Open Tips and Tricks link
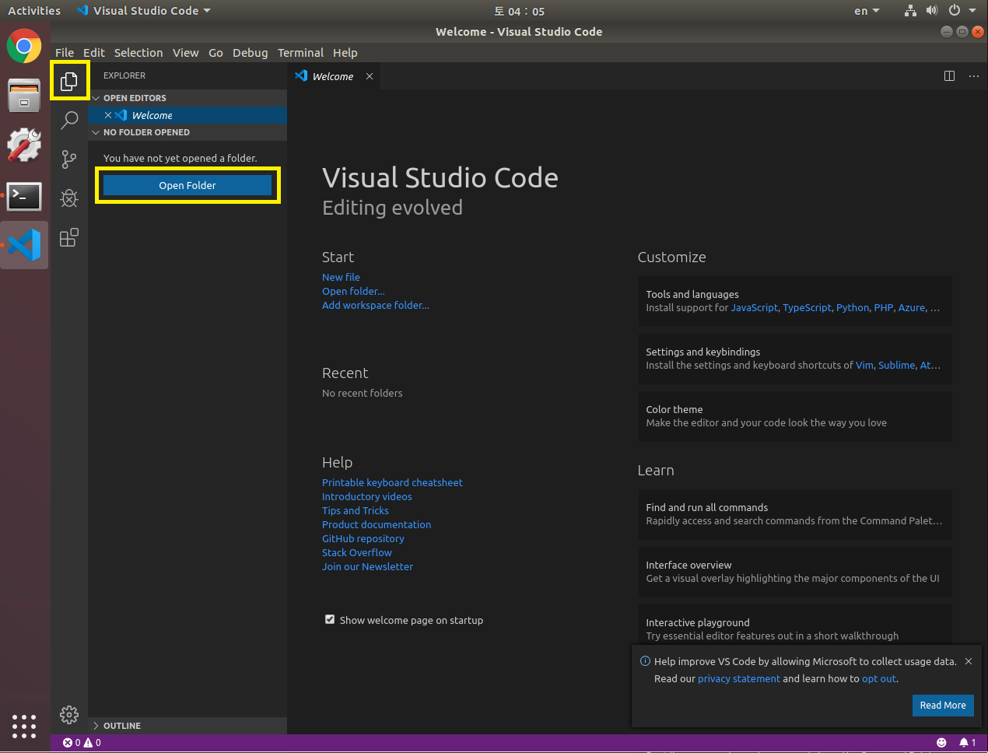The height and width of the screenshot is (753, 988). [356, 510]
